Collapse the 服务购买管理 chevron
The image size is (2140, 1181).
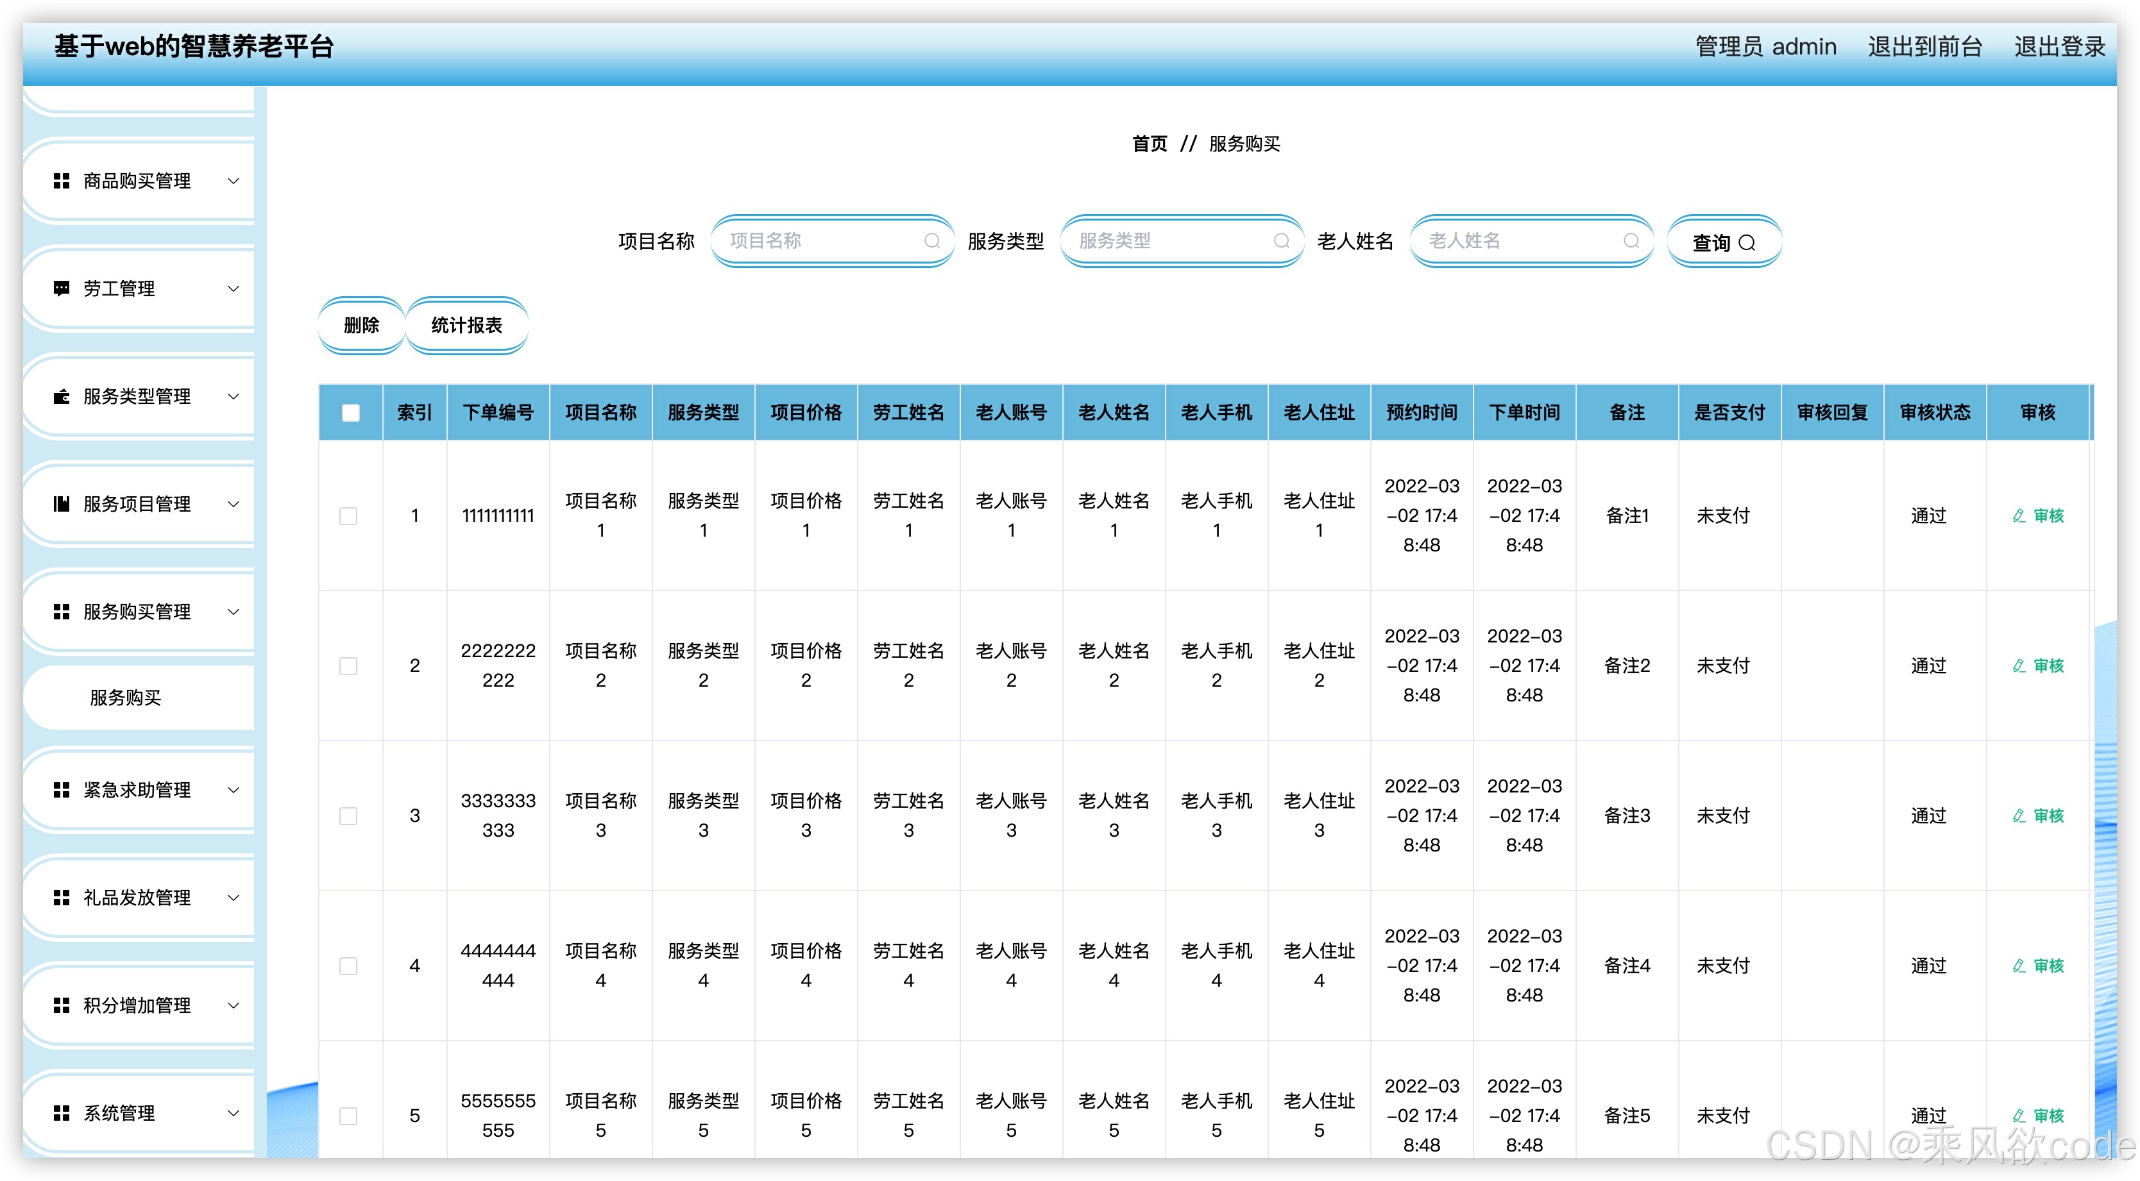(x=234, y=611)
